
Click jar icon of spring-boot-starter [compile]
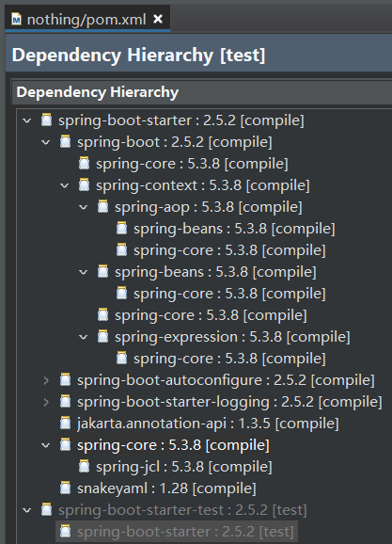46,120
